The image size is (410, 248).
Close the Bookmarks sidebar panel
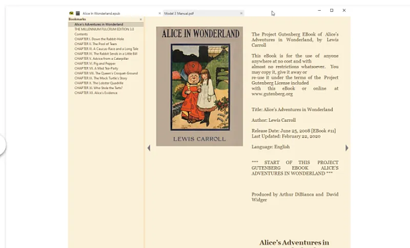tap(140, 19)
